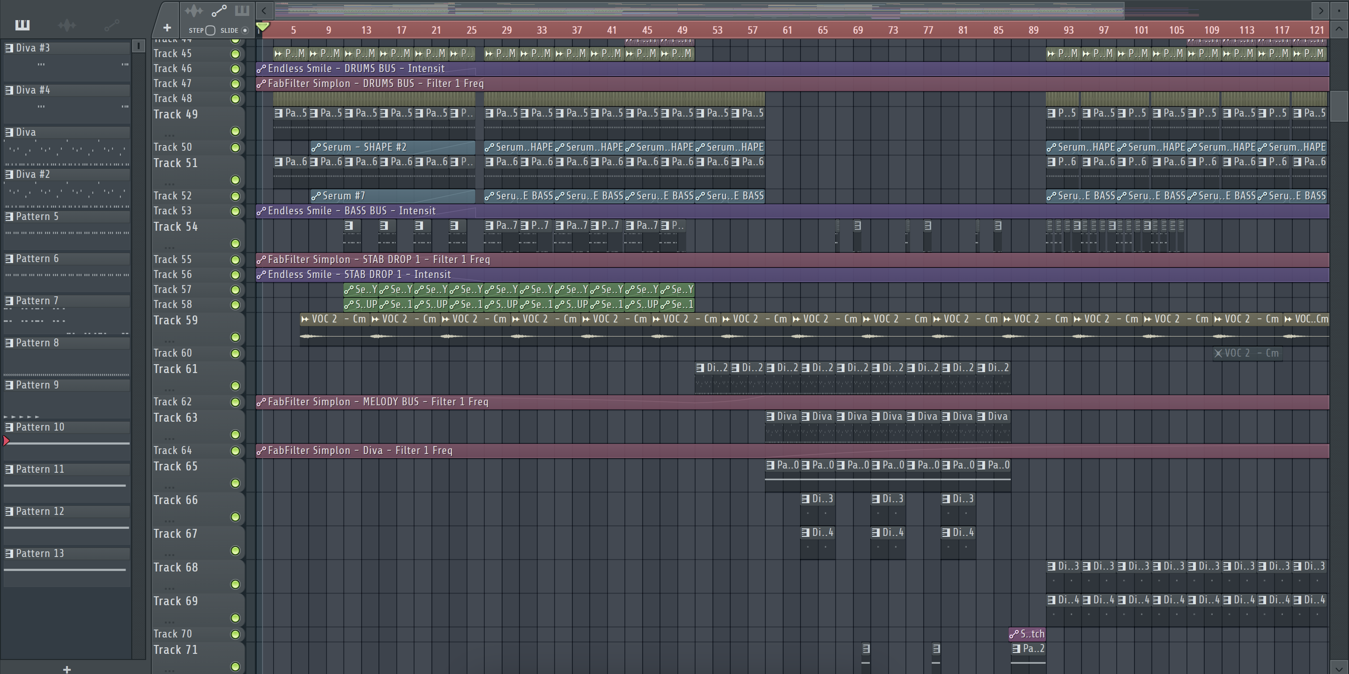Enable the STEP editing checkbox
Viewport: 1349px width, 674px height.
coord(210,30)
